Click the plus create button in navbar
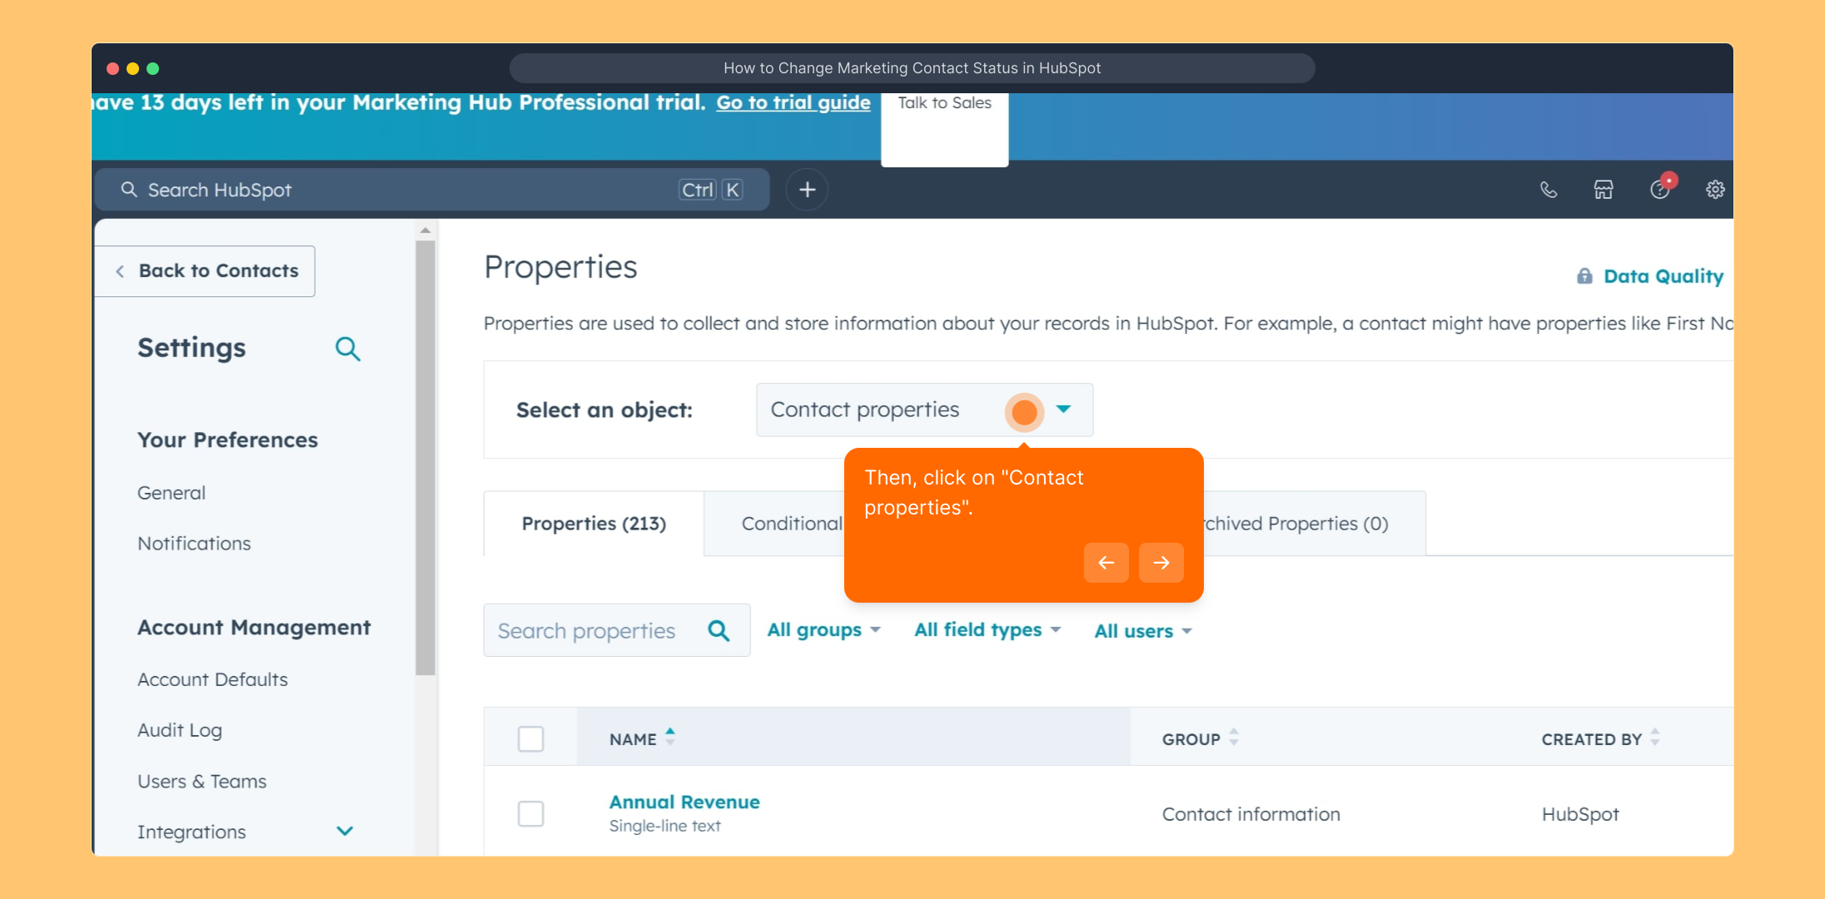Image resolution: width=1825 pixels, height=899 pixels. 807,190
